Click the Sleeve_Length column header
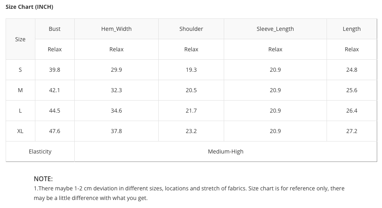Viewport: 382px width, 208px height. click(275, 29)
